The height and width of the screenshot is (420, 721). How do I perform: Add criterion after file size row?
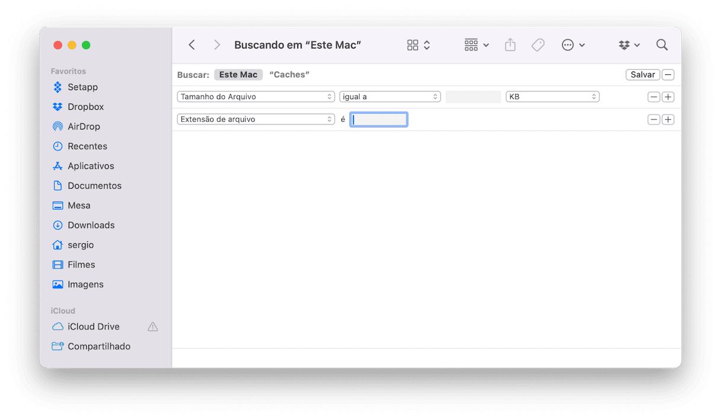coord(668,97)
